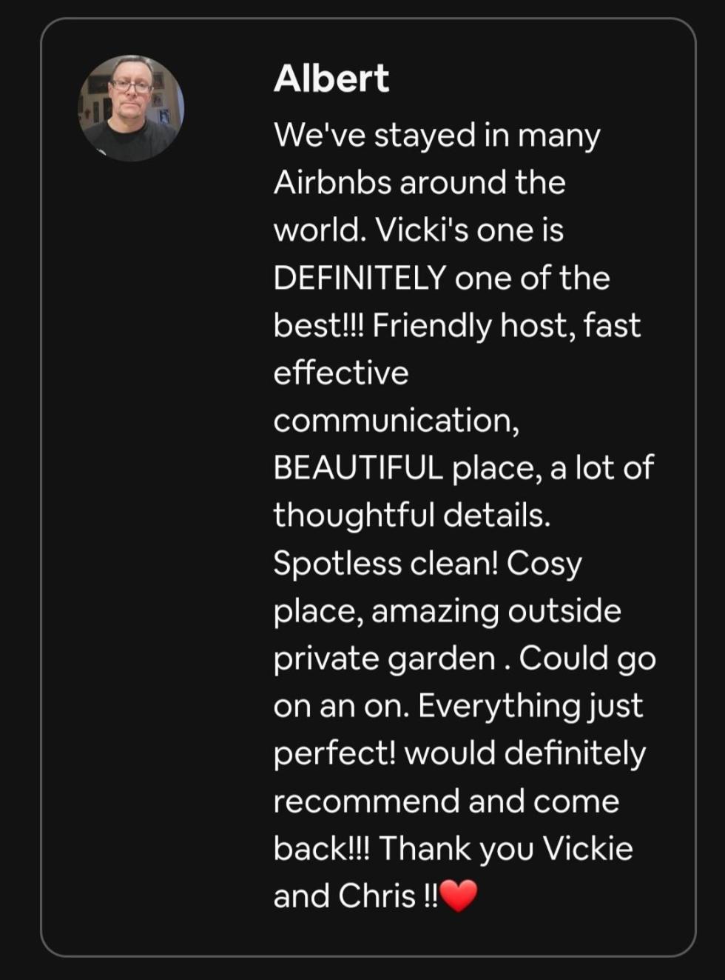Select "on an on. Everything just" line
This screenshot has width=725, height=980.
458,707
